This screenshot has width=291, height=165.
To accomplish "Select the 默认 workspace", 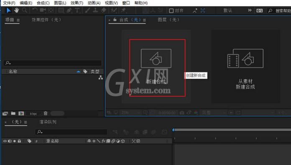I will pyautogui.click(x=228, y=10).
